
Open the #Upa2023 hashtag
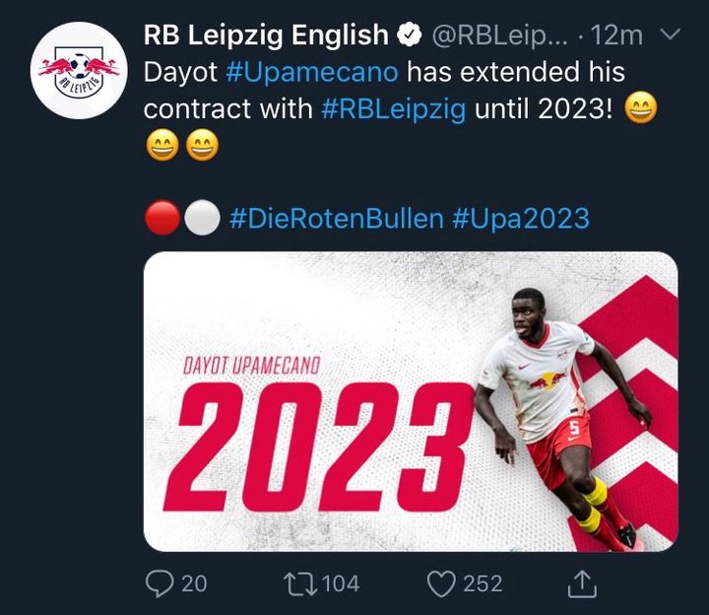521,219
